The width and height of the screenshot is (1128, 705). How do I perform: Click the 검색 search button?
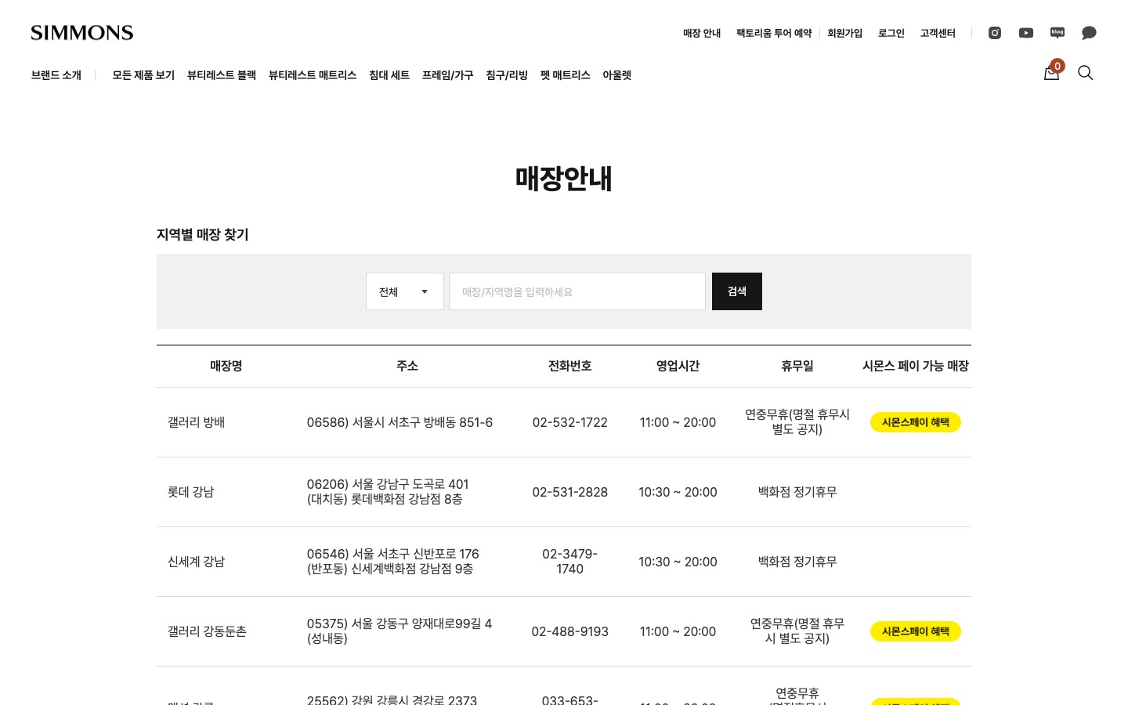(737, 291)
